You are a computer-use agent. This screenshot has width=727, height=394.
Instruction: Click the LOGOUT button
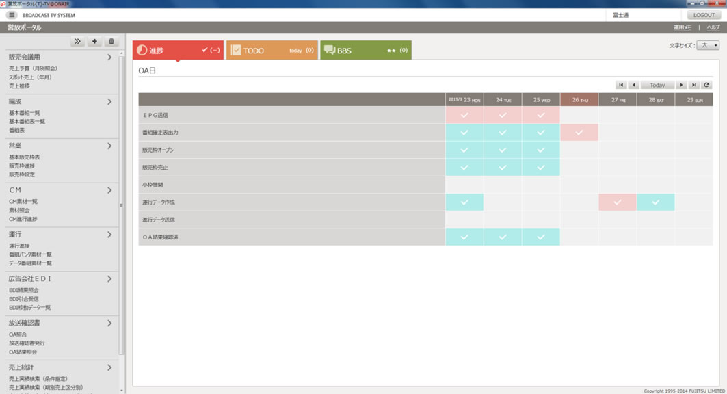[x=703, y=15]
